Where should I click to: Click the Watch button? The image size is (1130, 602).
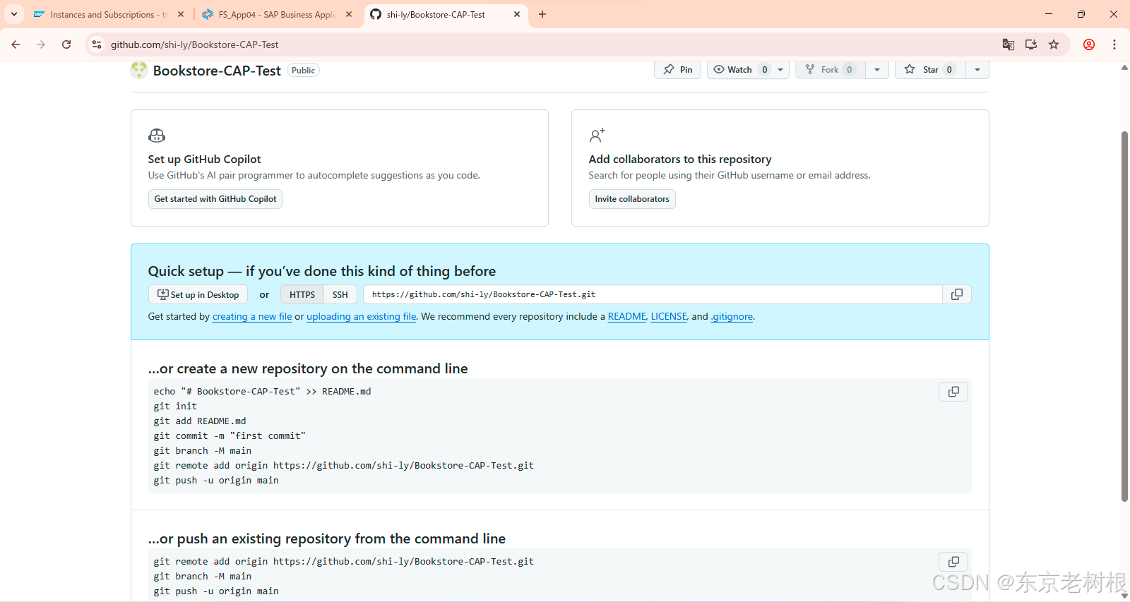740,70
